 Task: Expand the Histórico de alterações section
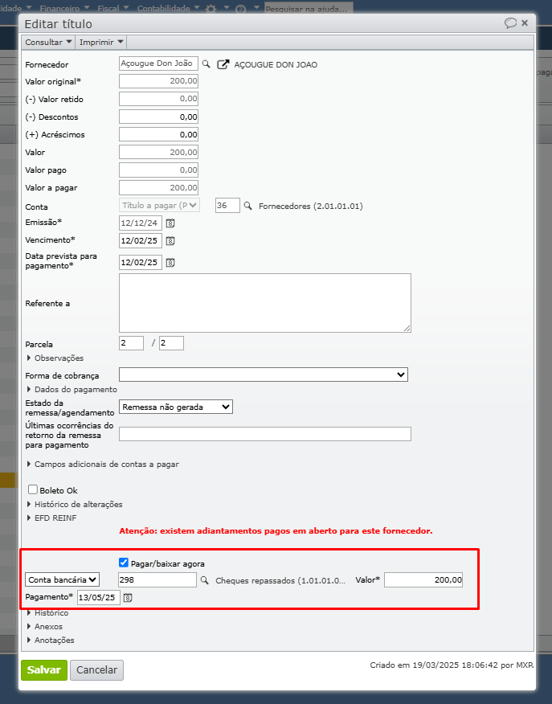click(75, 505)
